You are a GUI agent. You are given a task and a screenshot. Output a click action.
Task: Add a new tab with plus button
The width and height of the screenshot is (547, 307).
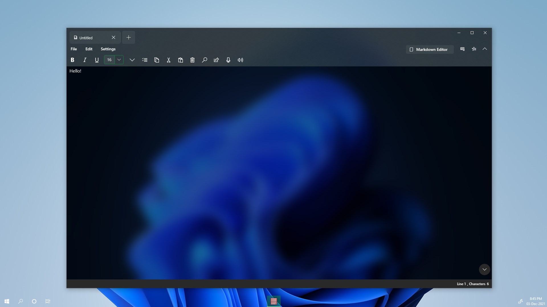128,38
